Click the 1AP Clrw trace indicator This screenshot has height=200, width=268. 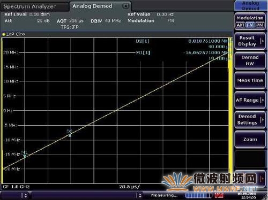[14, 34]
